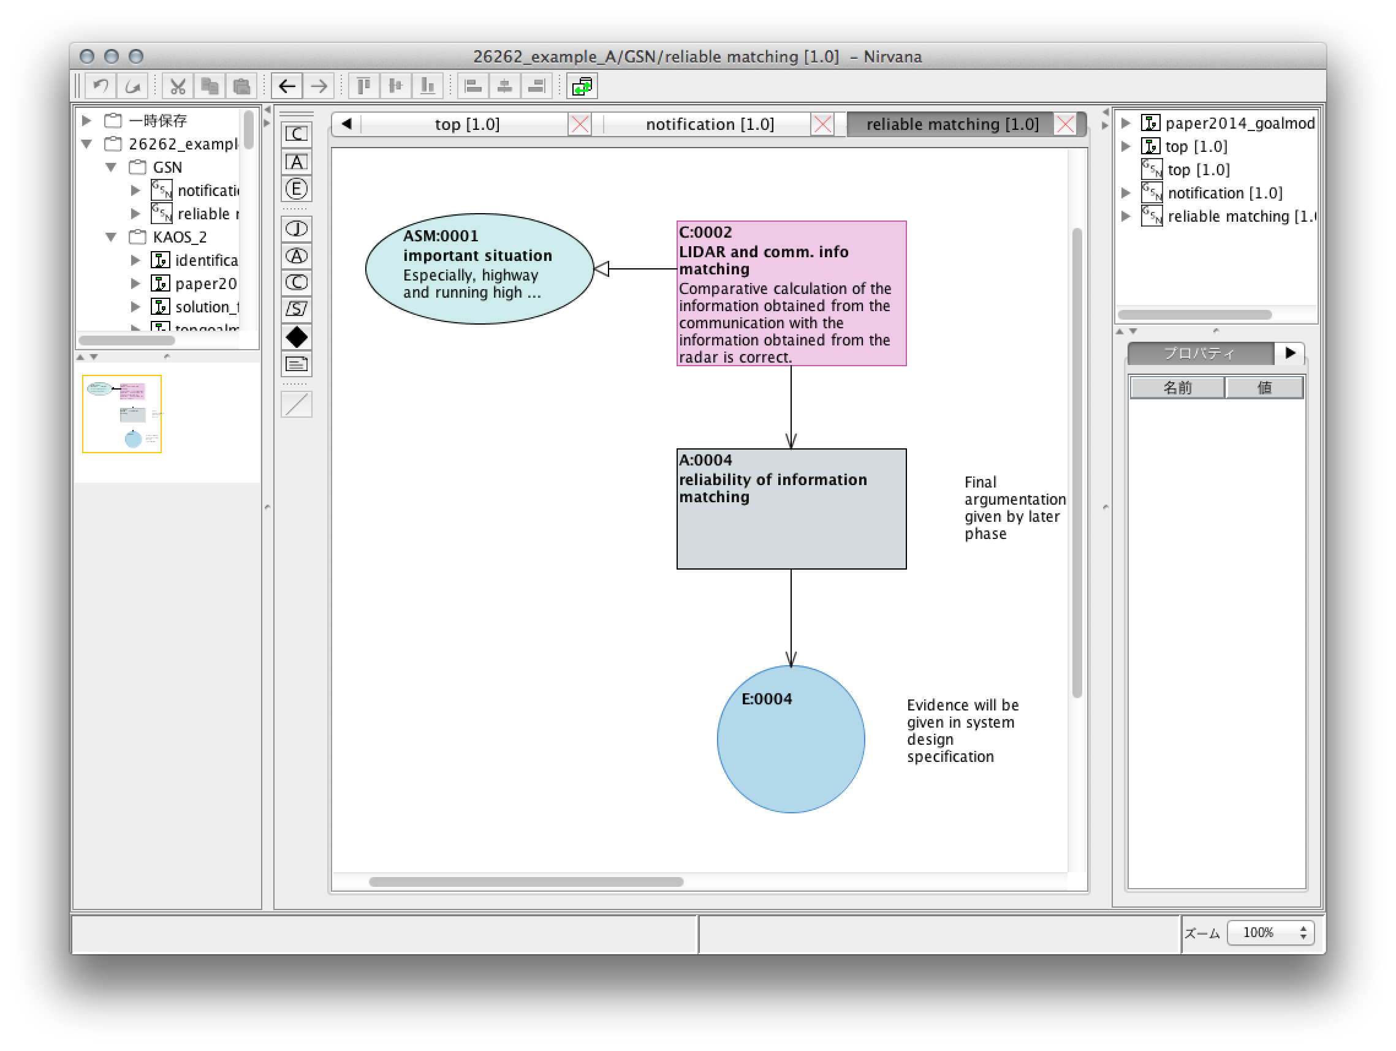Align selected nodes to horizontal center
This screenshot has width=1396, height=1051.
coord(505,86)
